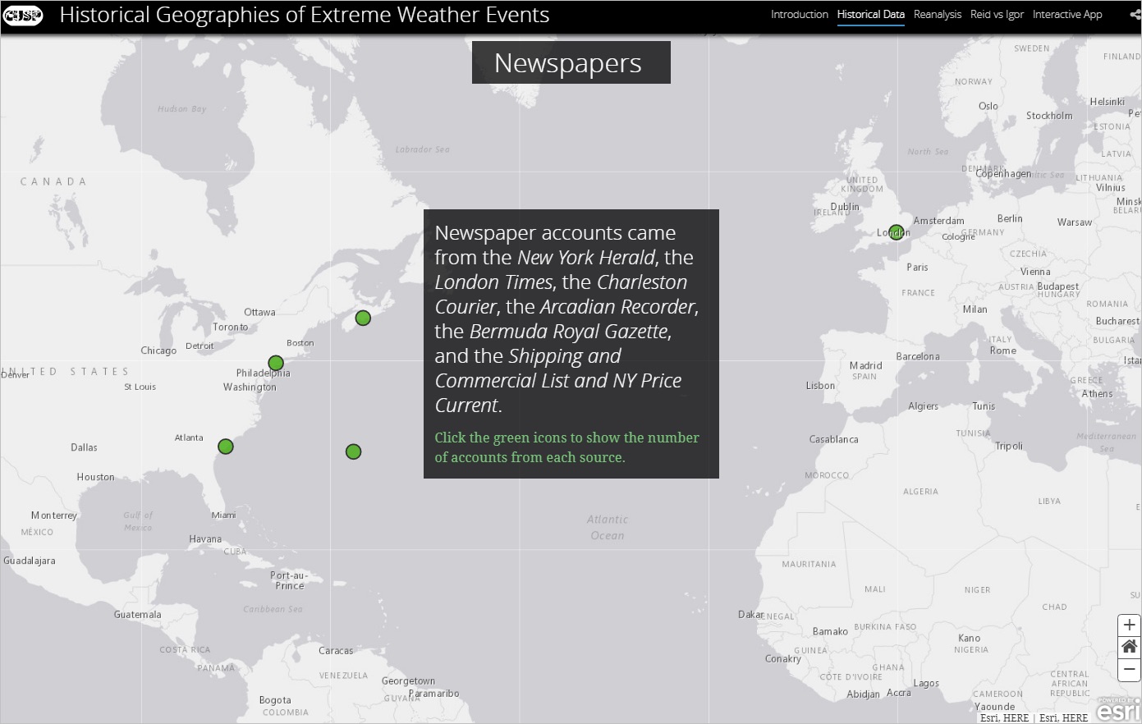Click the Esri, HERE attribution link
The image size is (1142, 724).
(x=1004, y=717)
